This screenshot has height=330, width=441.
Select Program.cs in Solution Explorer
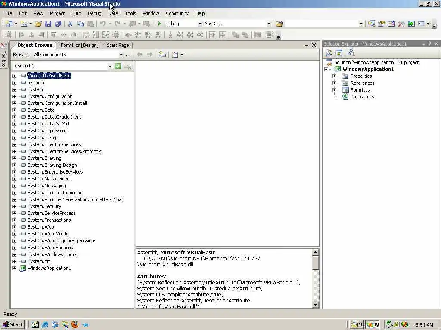pos(362,97)
